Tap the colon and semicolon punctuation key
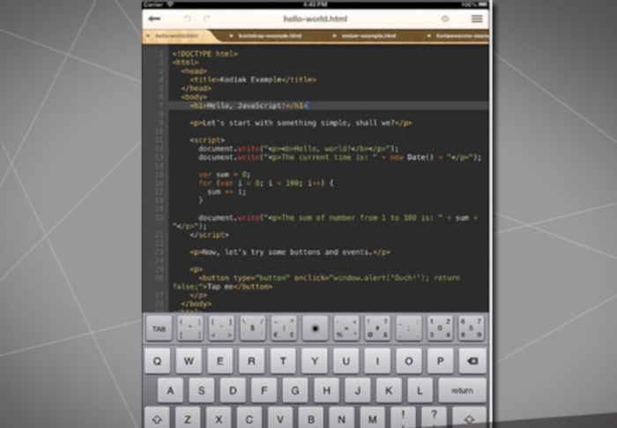617x428 pixels. (x=409, y=328)
